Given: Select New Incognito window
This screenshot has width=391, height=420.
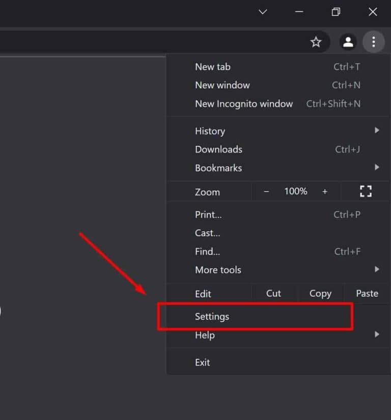Looking at the screenshot, I should point(244,104).
